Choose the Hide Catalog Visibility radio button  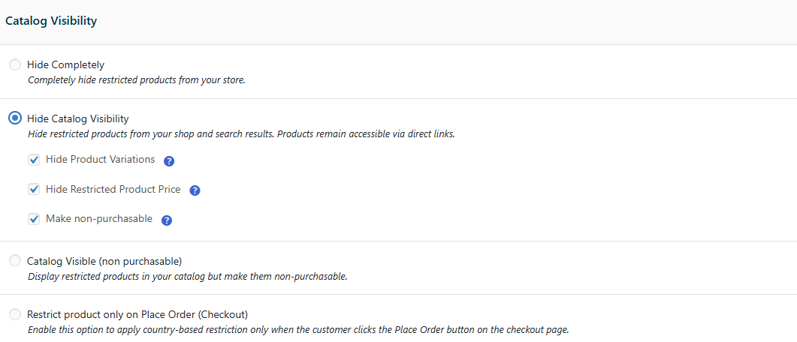[x=15, y=118]
